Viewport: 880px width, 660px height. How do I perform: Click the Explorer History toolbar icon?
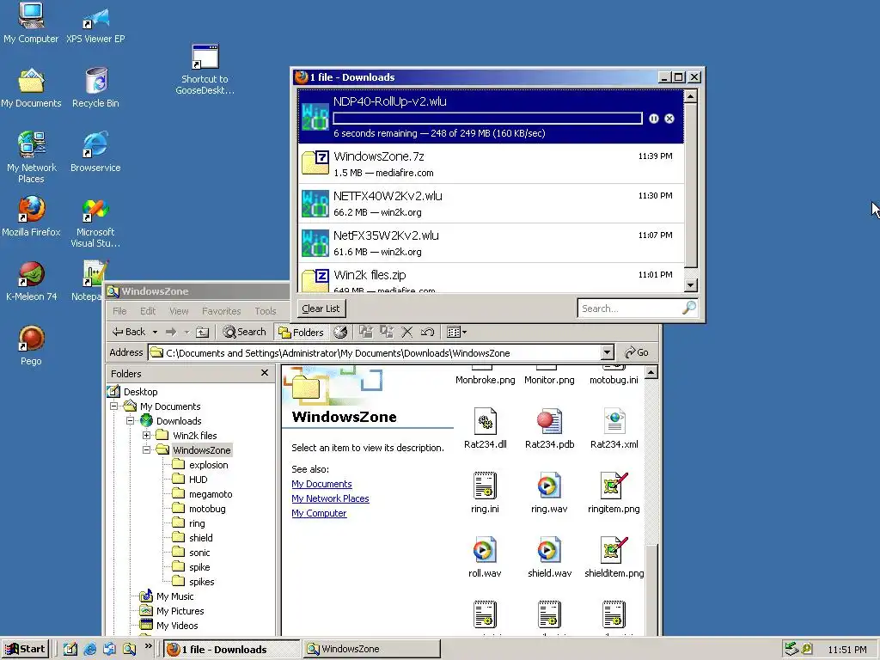point(340,333)
